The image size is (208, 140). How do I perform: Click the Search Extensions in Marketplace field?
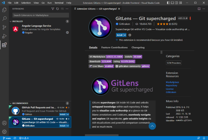click(x=41, y=15)
